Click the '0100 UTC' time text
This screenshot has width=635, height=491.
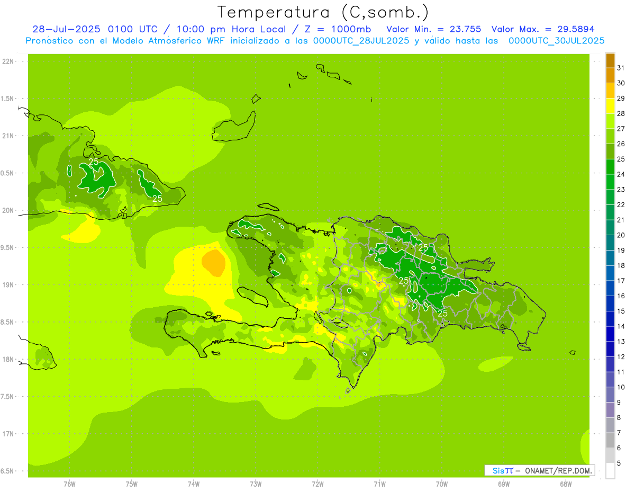133,29
